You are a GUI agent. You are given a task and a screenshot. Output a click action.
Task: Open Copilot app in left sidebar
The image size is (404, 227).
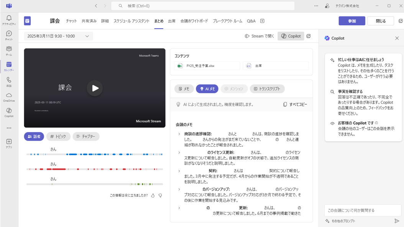9,112
